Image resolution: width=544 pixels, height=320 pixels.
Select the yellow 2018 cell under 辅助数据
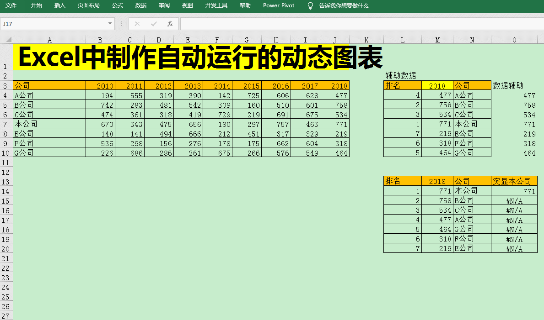(437, 85)
